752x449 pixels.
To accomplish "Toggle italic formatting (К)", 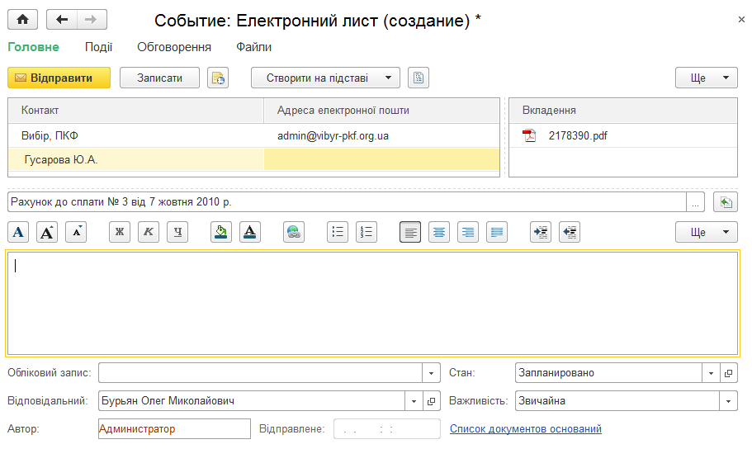I will [149, 232].
